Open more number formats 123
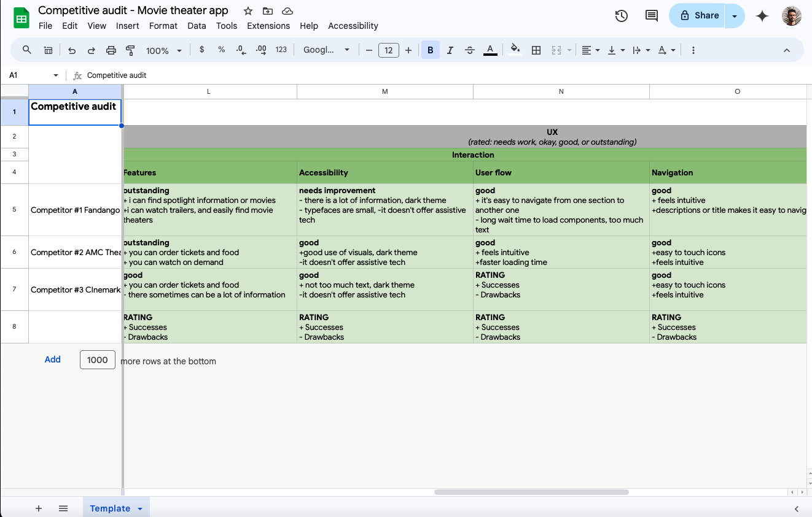The image size is (812, 517). coord(281,50)
